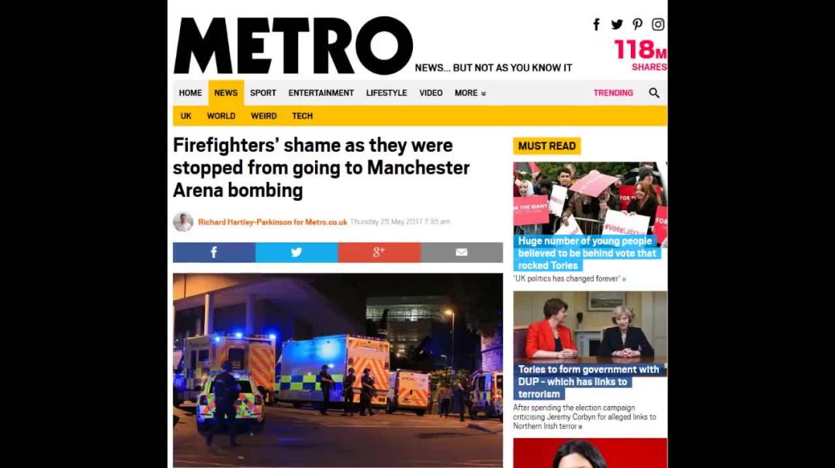Open the ENTERTAINMENT section
Viewport: 835px width, 468px height.
(x=321, y=93)
